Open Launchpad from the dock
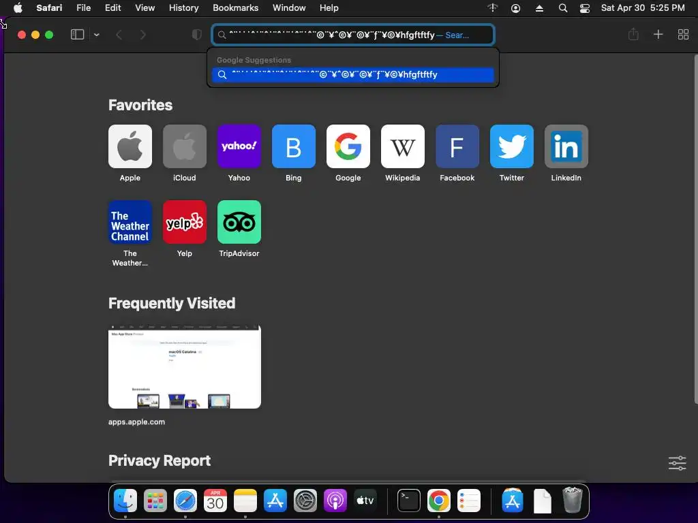This screenshot has width=698, height=523. click(x=155, y=501)
